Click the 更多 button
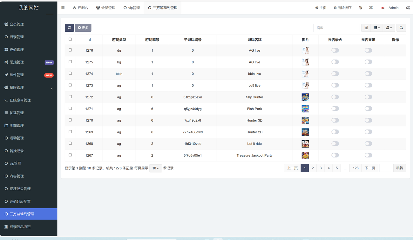The height and width of the screenshot is (240, 413). pyautogui.click(x=83, y=28)
